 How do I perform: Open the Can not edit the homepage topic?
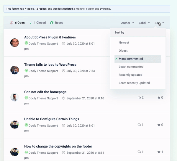click(x=45, y=92)
